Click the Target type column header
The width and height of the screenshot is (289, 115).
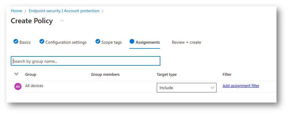point(167,75)
